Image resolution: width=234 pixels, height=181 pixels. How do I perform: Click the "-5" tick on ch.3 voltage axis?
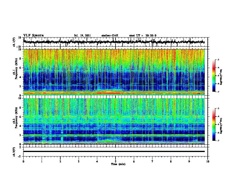[x=20, y=156]
